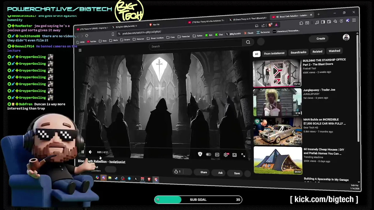Switch to the Grace Thorp on X tab
Viewport: 374px width, 210px height.
tap(248, 18)
